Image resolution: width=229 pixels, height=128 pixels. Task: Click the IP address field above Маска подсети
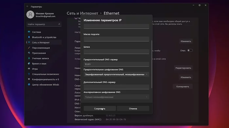(x=116, y=26)
